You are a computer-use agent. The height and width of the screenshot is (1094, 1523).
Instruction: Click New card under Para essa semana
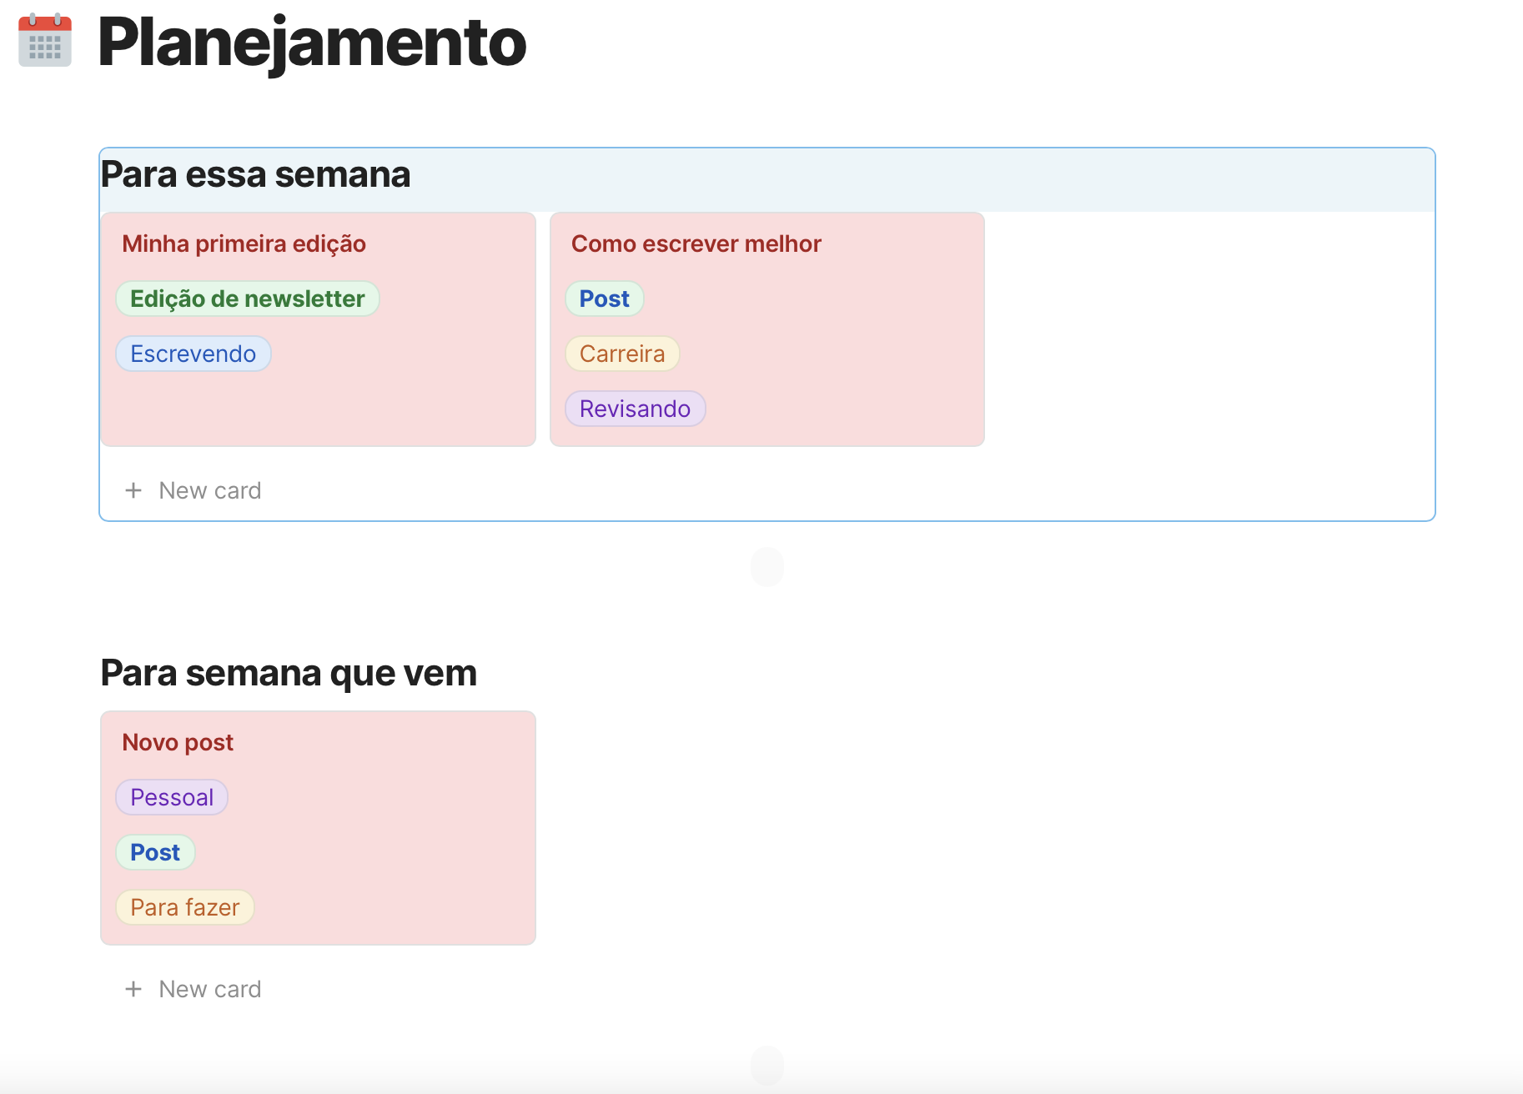(209, 490)
